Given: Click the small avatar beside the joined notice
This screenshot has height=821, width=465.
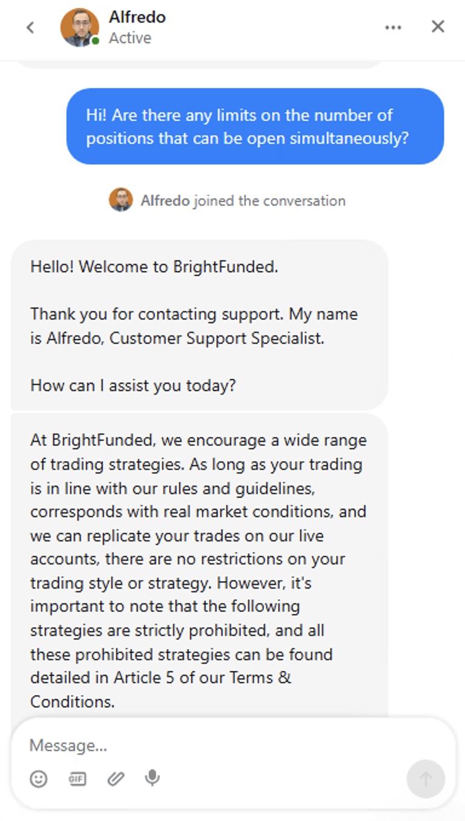Looking at the screenshot, I should click(x=121, y=200).
